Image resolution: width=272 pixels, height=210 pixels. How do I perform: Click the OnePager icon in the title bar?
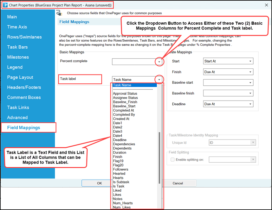[x=5, y=5]
